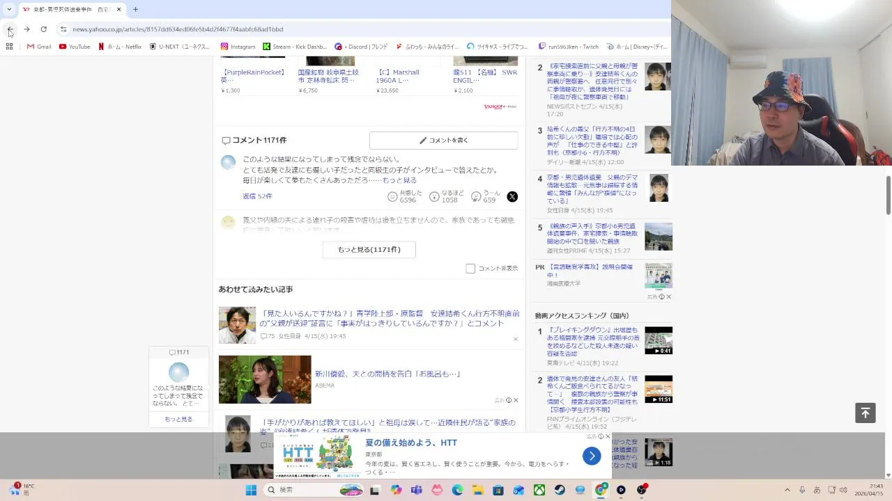The height and width of the screenshot is (501, 892).
Task: Click the news.yahoo.co.jp address bar URL
Action: pyautogui.click(x=178, y=29)
